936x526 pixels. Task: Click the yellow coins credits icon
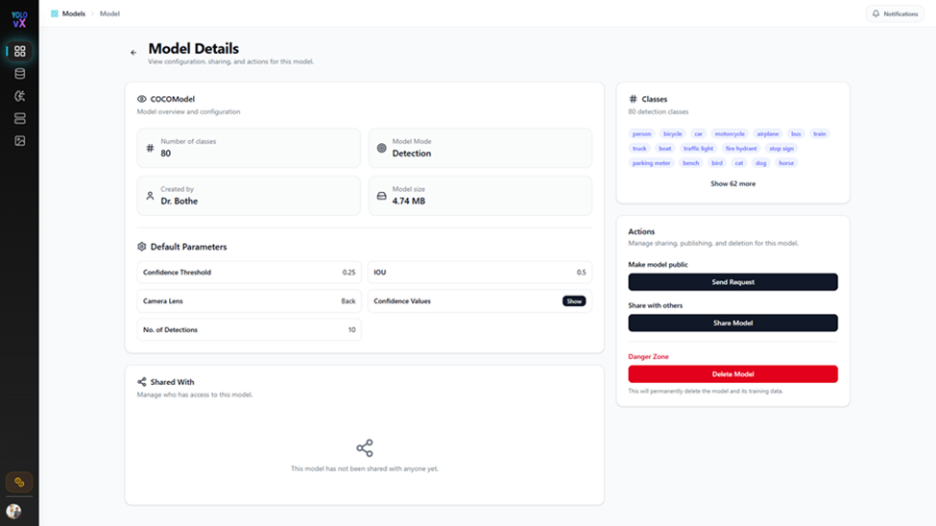[19, 482]
